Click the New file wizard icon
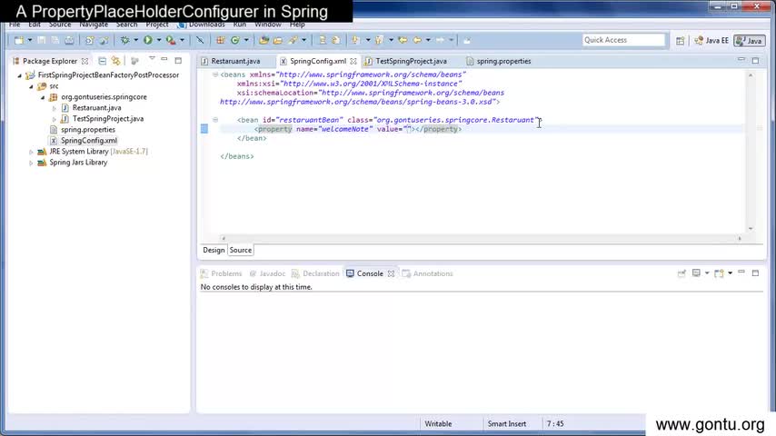The width and height of the screenshot is (776, 436). coord(19,40)
